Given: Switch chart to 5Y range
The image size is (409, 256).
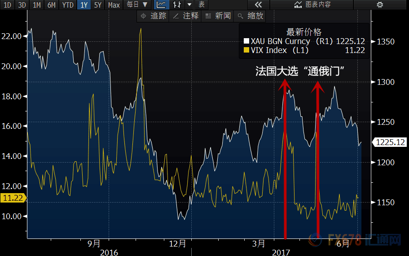Looking at the screenshot, I should click(98, 4).
